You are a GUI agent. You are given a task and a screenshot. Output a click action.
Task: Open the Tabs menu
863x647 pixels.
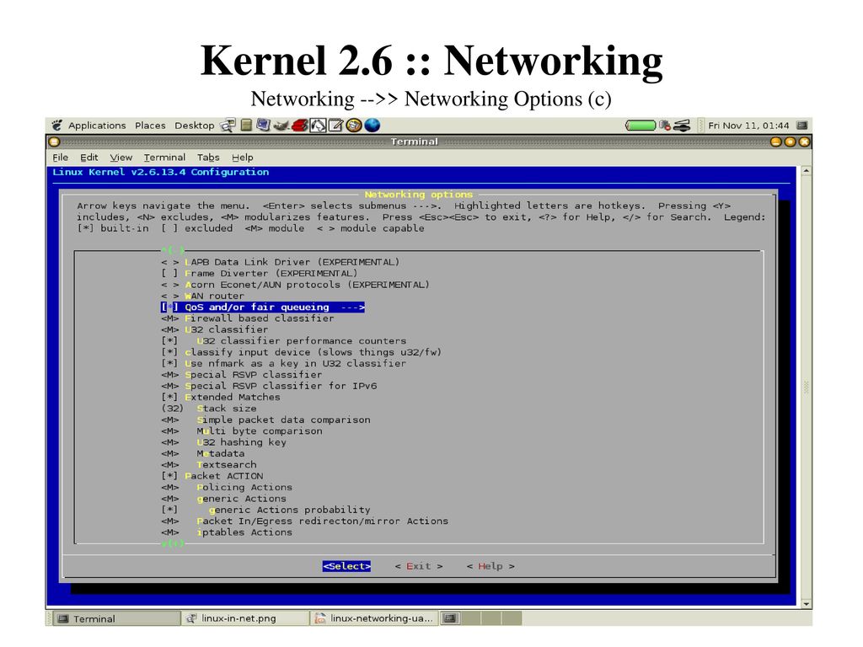click(x=209, y=158)
